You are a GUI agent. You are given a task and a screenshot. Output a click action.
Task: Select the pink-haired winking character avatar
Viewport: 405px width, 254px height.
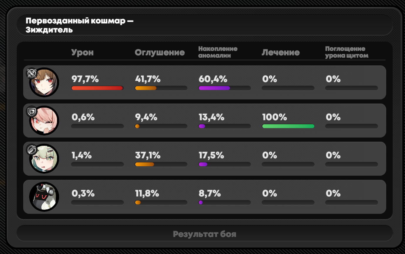(45, 121)
